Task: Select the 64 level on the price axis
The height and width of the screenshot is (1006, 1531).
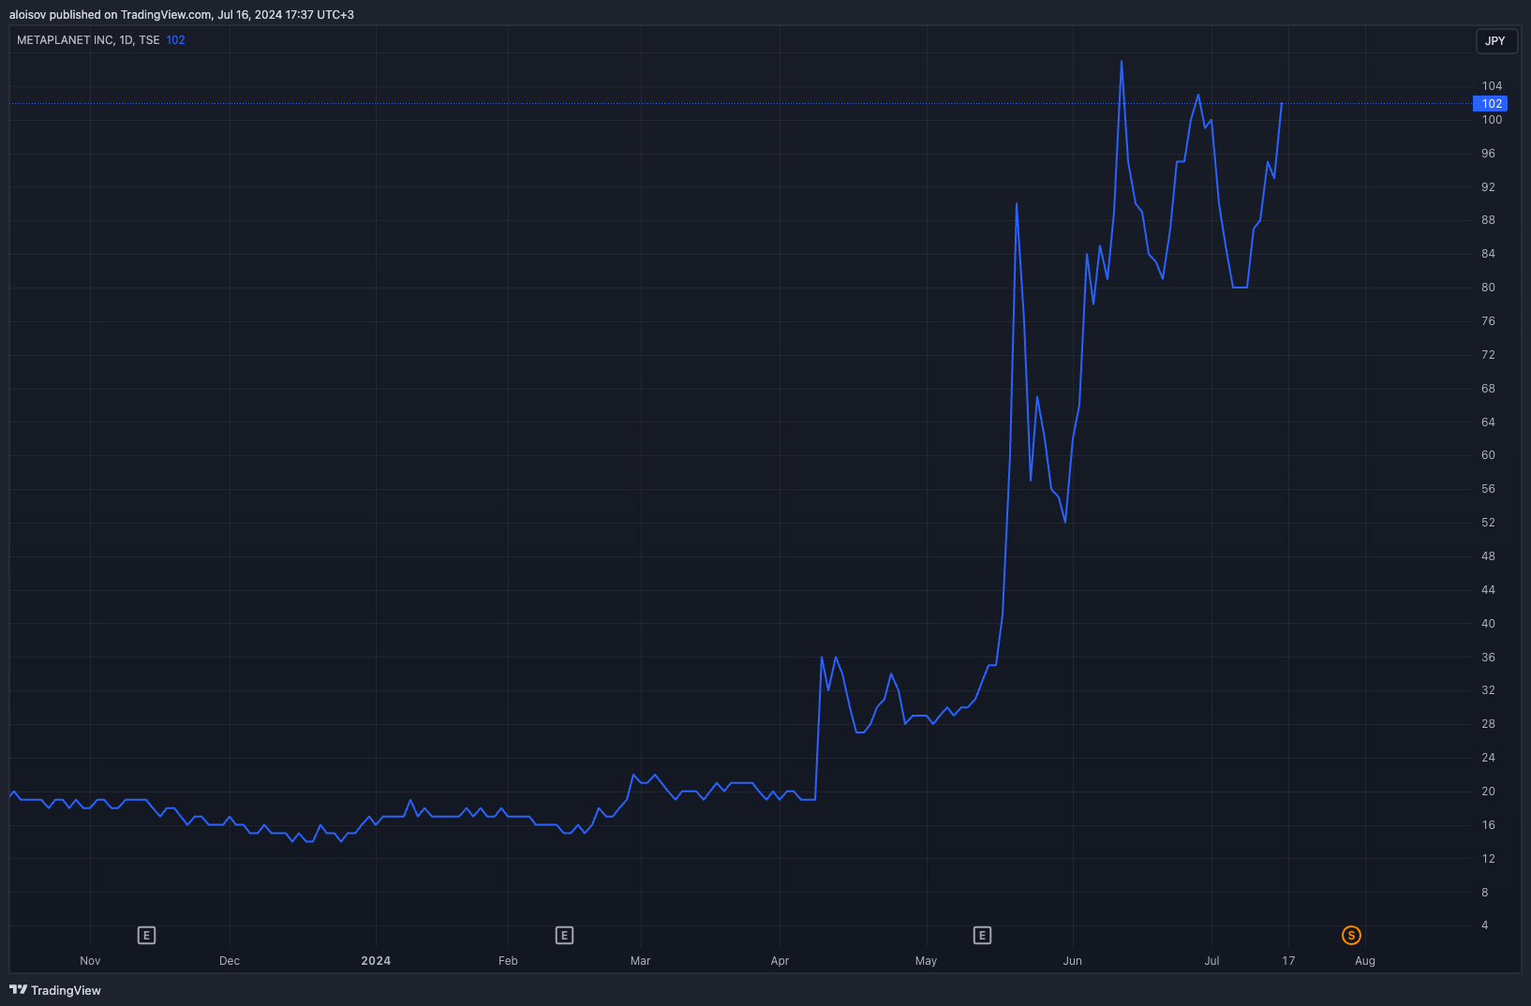Action: coord(1488,422)
